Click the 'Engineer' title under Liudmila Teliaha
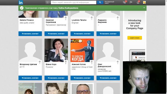The image size is (167, 94). pyautogui.click(x=75, y=23)
